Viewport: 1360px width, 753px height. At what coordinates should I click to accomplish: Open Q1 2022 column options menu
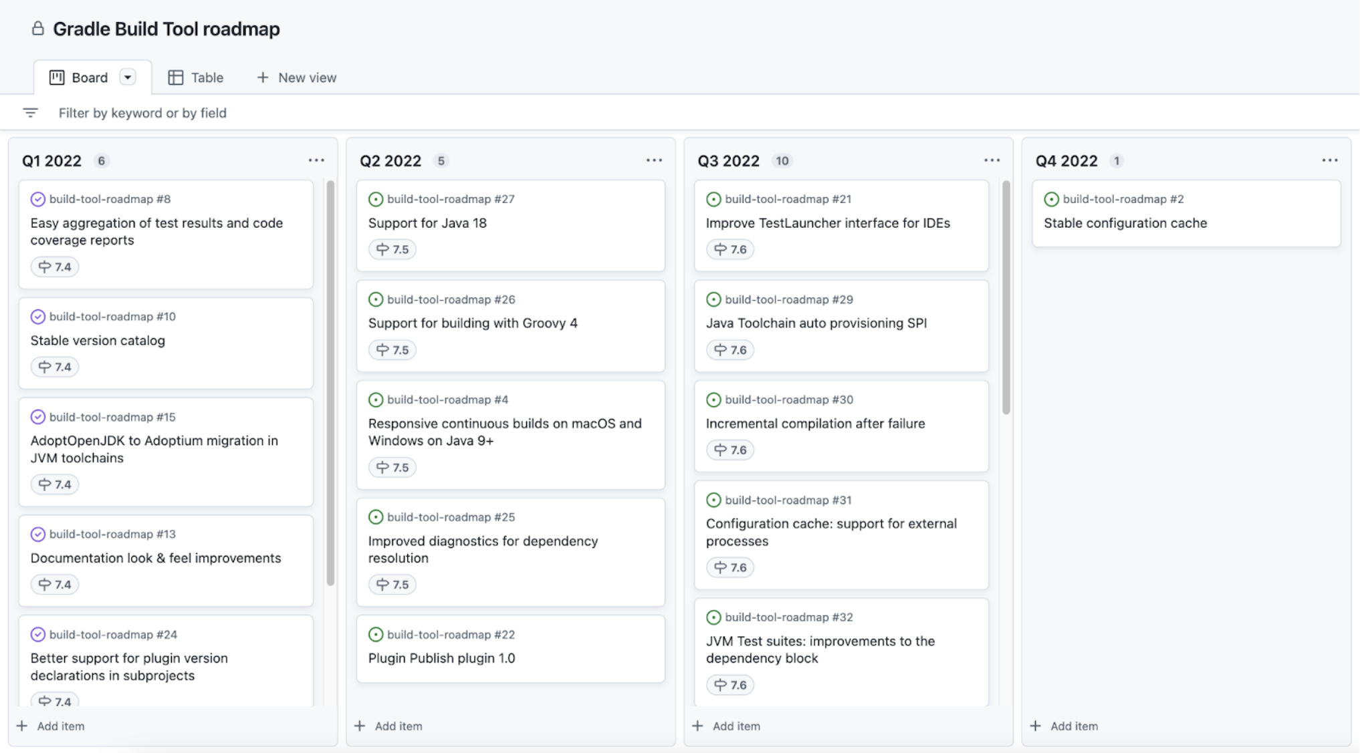pyautogui.click(x=316, y=160)
